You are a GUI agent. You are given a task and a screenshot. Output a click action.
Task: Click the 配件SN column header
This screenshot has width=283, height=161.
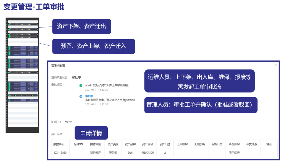pos(78,144)
